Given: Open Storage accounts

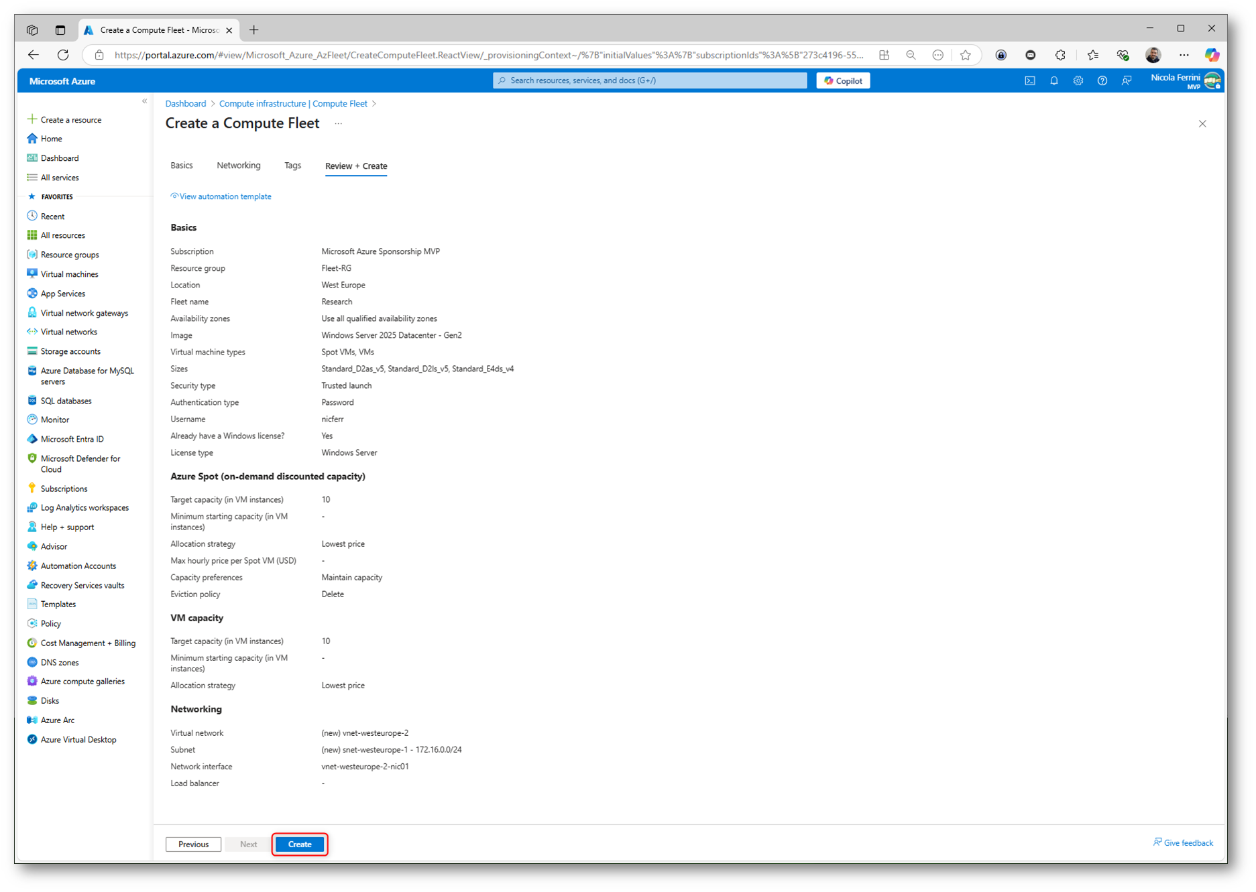Looking at the screenshot, I should tap(70, 351).
